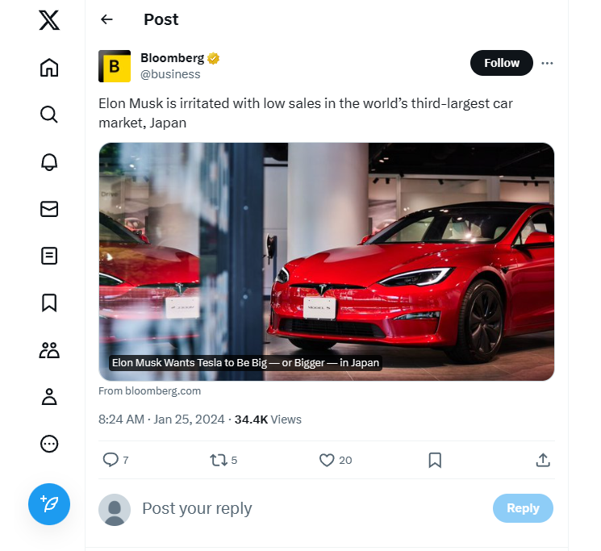This screenshot has height=551, width=601.
Task: Open the Messages envelope icon
Action: coord(49,209)
